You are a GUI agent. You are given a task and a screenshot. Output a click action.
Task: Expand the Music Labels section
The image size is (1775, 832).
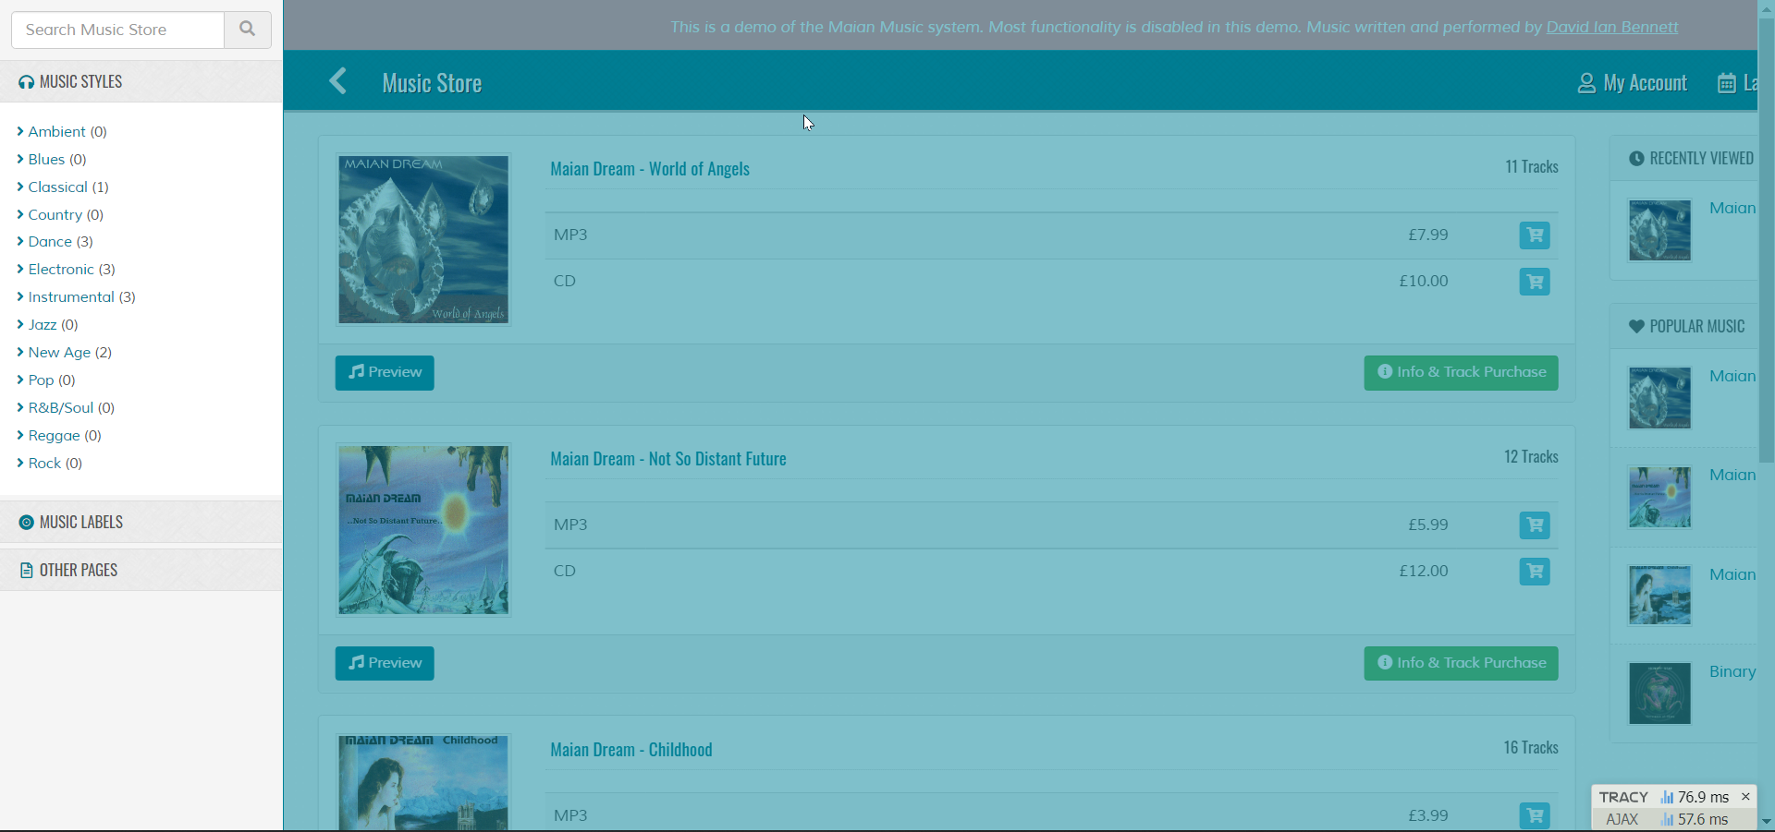point(141,522)
